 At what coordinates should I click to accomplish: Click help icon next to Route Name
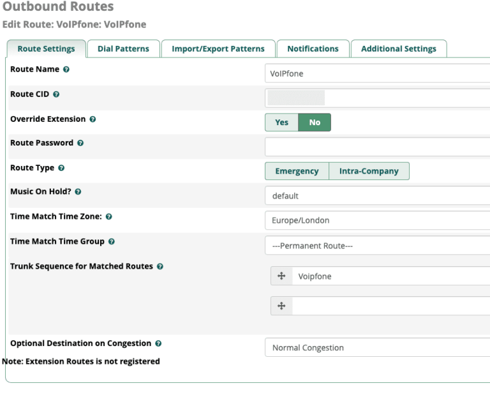(x=66, y=70)
